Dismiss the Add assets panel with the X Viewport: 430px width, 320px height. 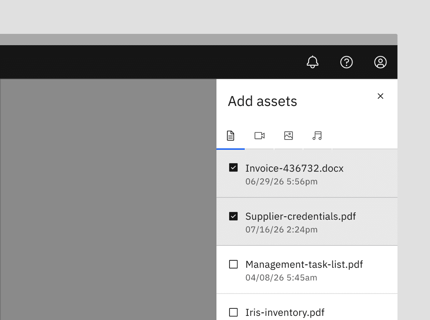380,96
